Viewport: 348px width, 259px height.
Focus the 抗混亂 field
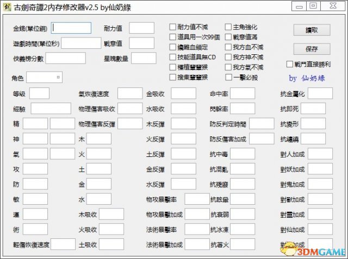243,169
